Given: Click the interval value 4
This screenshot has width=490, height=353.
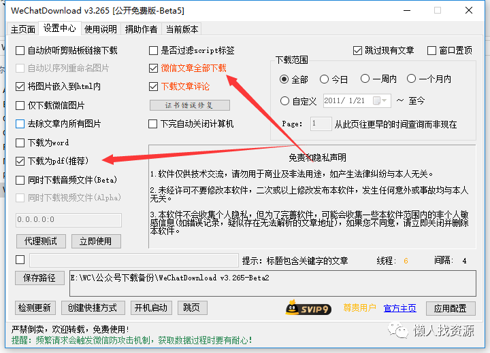Looking at the screenshot, I should pyautogui.click(x=464, y=261).
